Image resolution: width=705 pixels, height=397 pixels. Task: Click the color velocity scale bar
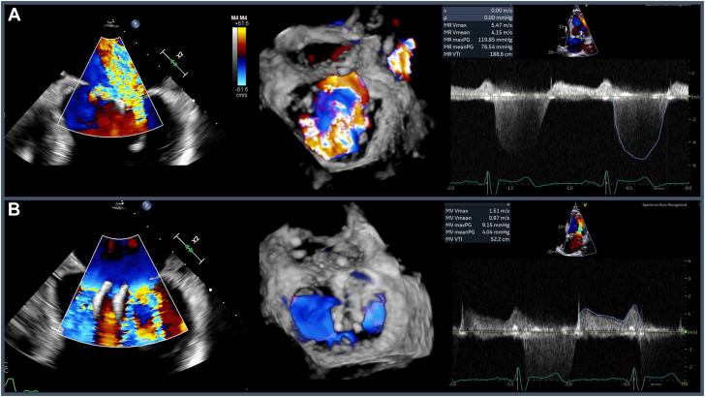click(239, 56)
